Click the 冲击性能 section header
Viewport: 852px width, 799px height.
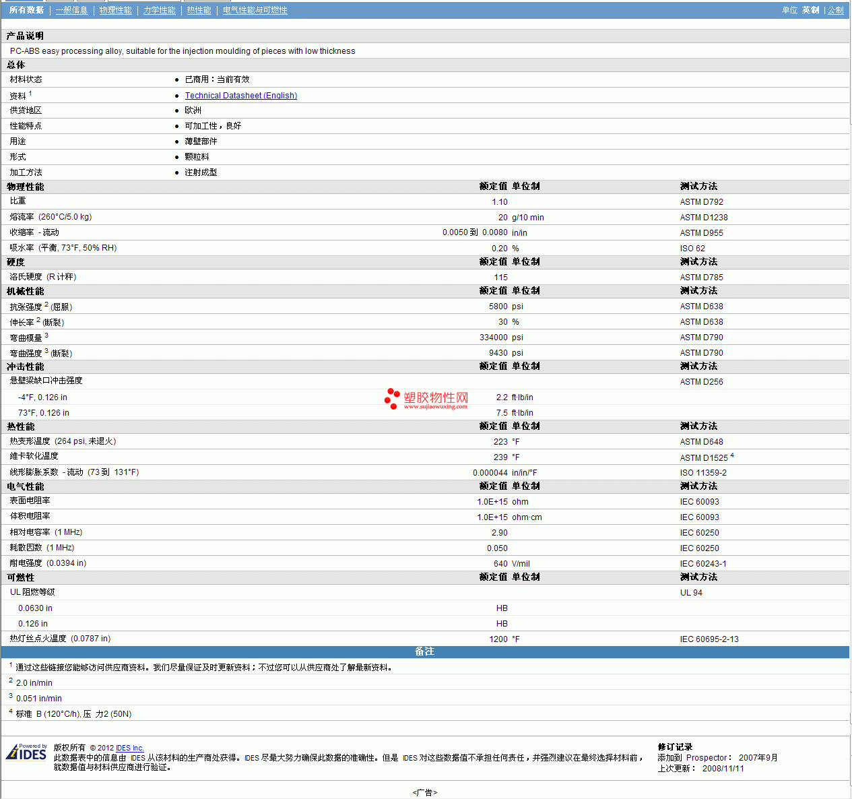26,366
